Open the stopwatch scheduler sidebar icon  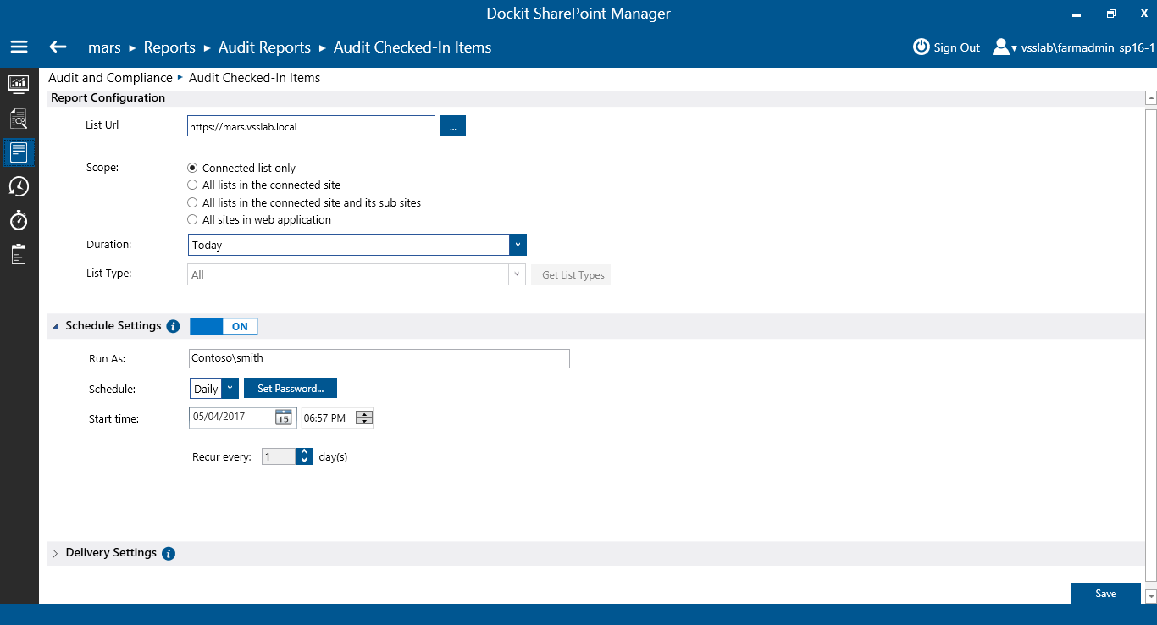19,220
